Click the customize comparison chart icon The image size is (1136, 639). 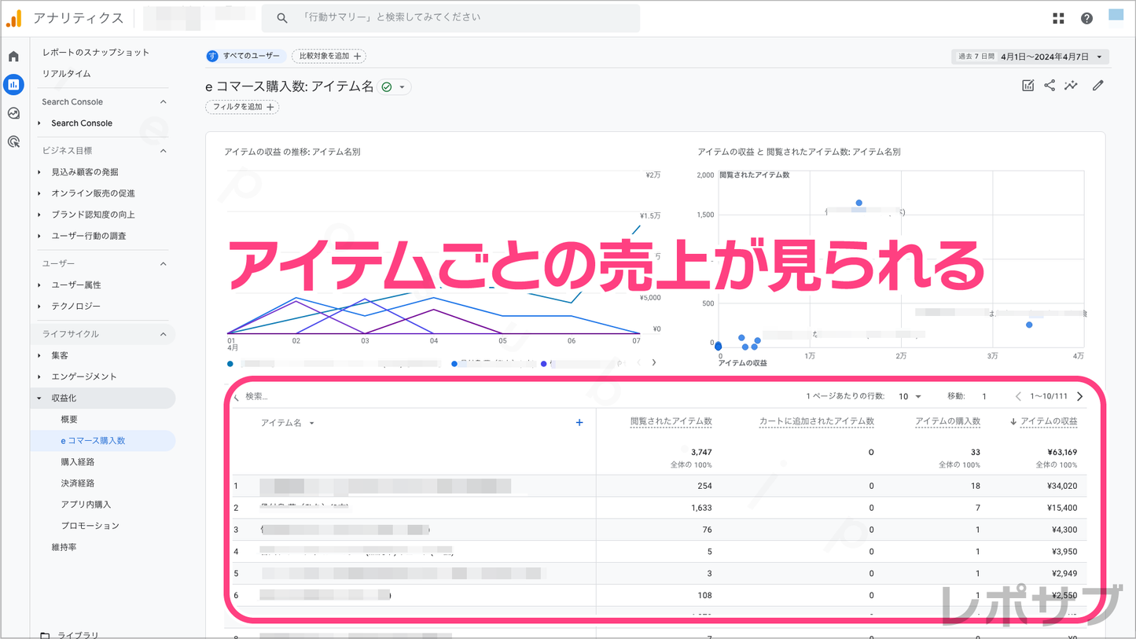pos(1028,86)
